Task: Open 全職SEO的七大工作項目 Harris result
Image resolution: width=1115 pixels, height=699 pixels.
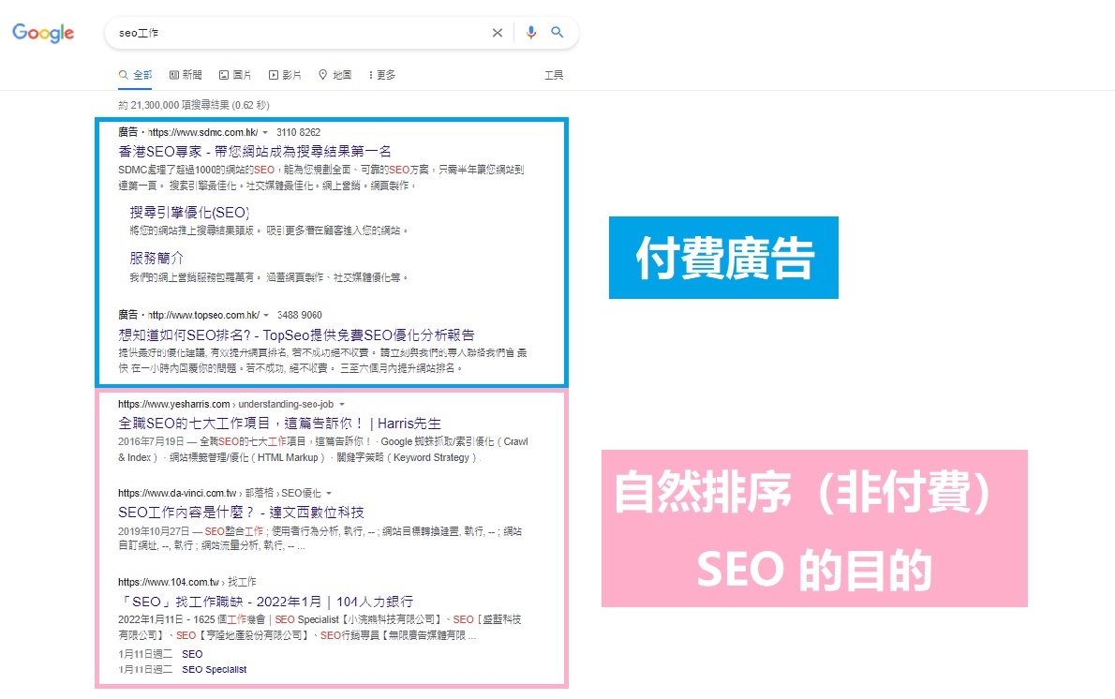Action: coord(279,423)
